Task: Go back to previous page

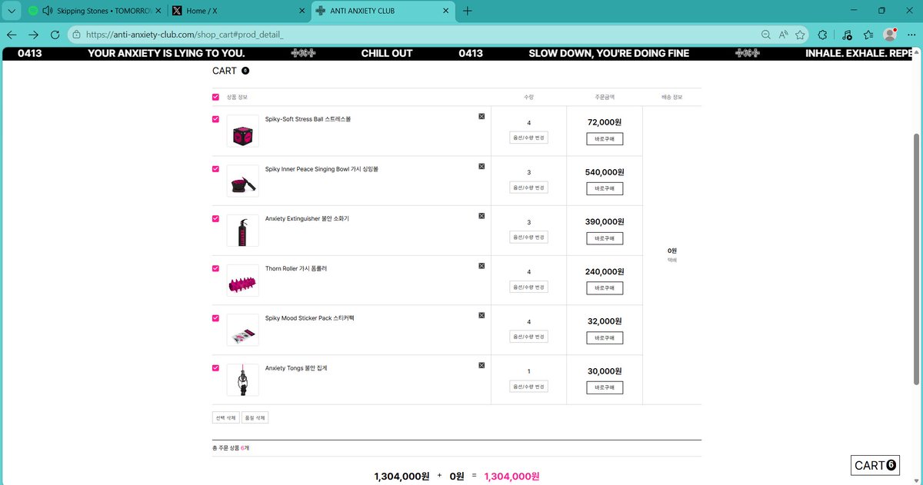Action: coord(12,35)
